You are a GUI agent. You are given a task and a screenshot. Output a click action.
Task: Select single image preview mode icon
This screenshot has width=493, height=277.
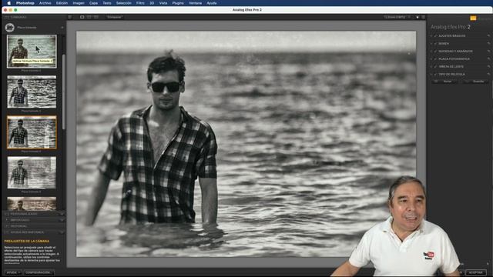pos(82,17)
